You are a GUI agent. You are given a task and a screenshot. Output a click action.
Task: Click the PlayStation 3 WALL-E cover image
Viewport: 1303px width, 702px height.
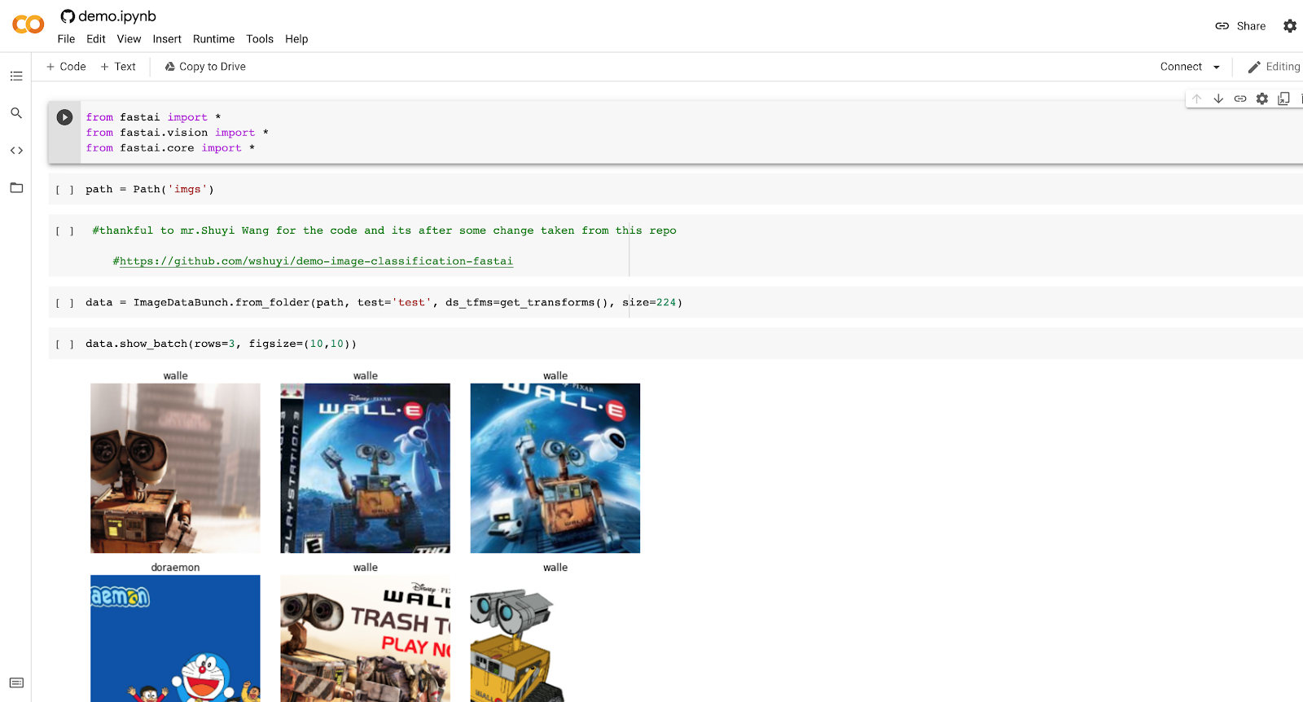pos(365,468)
